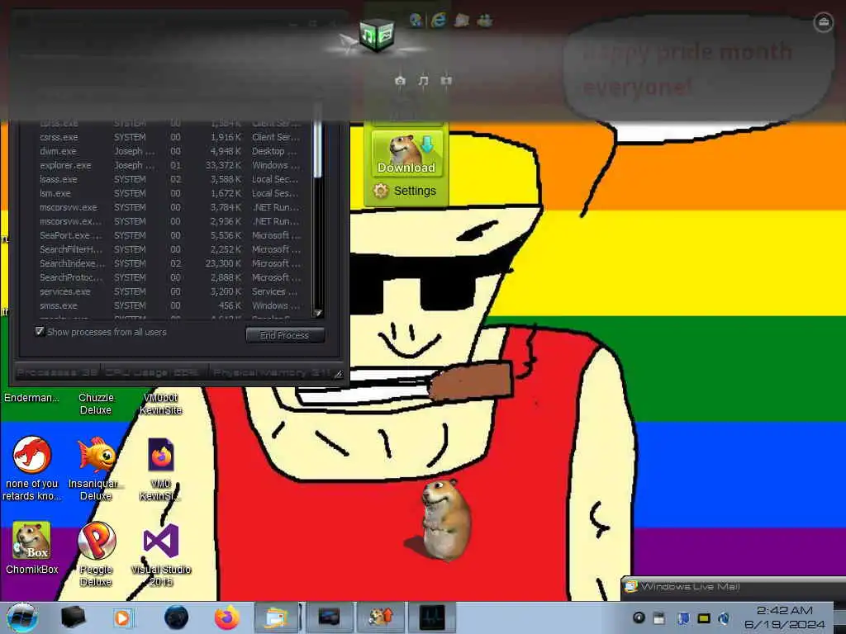Toggle Show processes from all users
846x634 pixels.
(40, 331)
